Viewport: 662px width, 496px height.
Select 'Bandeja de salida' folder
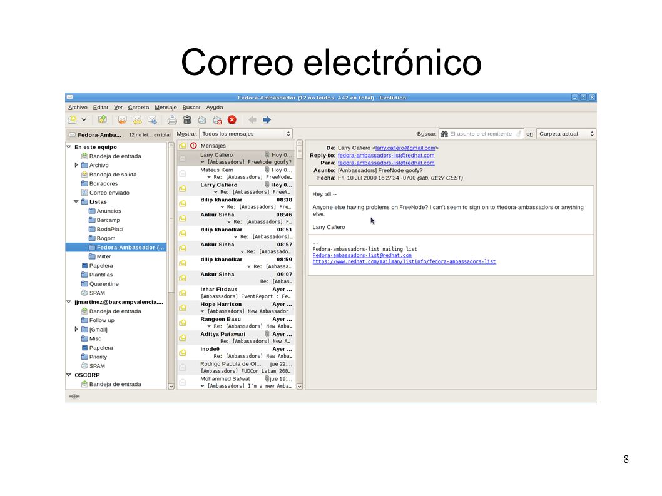tap(113, 175)
